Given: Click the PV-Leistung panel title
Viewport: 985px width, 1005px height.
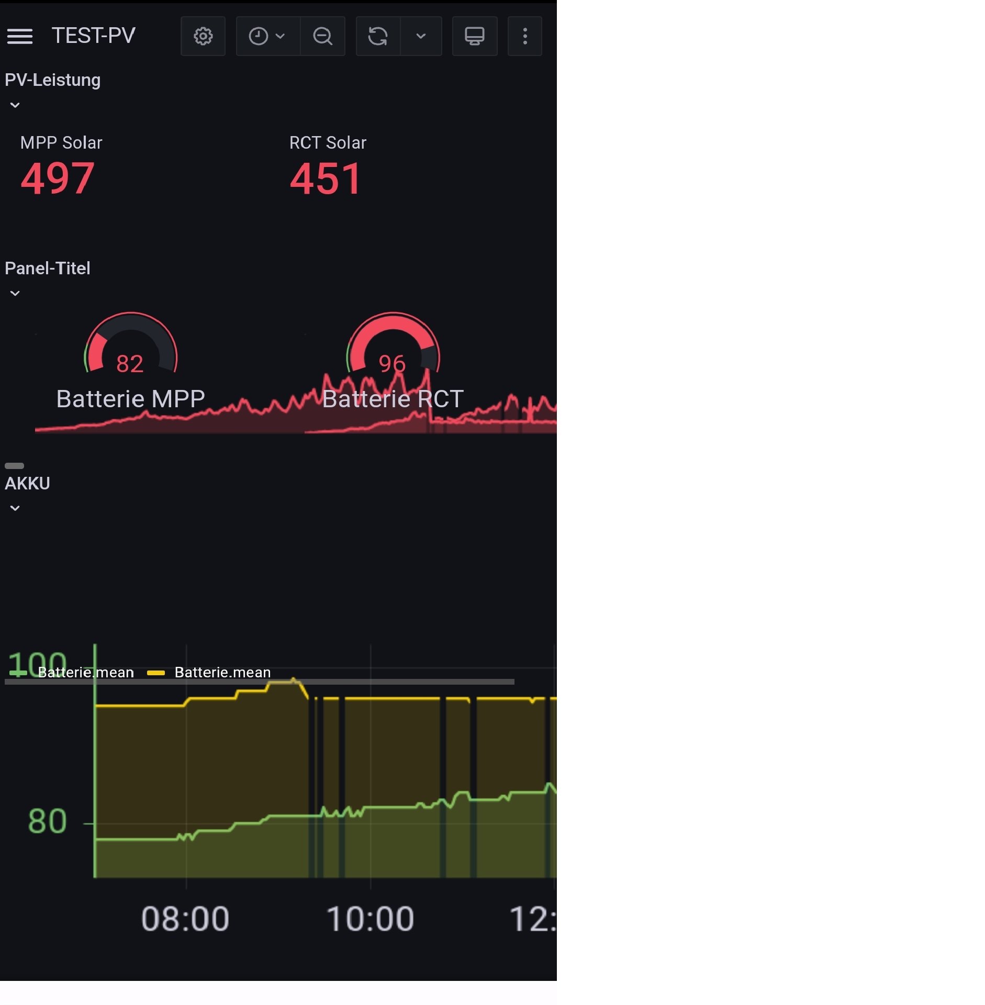Looking at the screenshot, I should pos(53,80).
